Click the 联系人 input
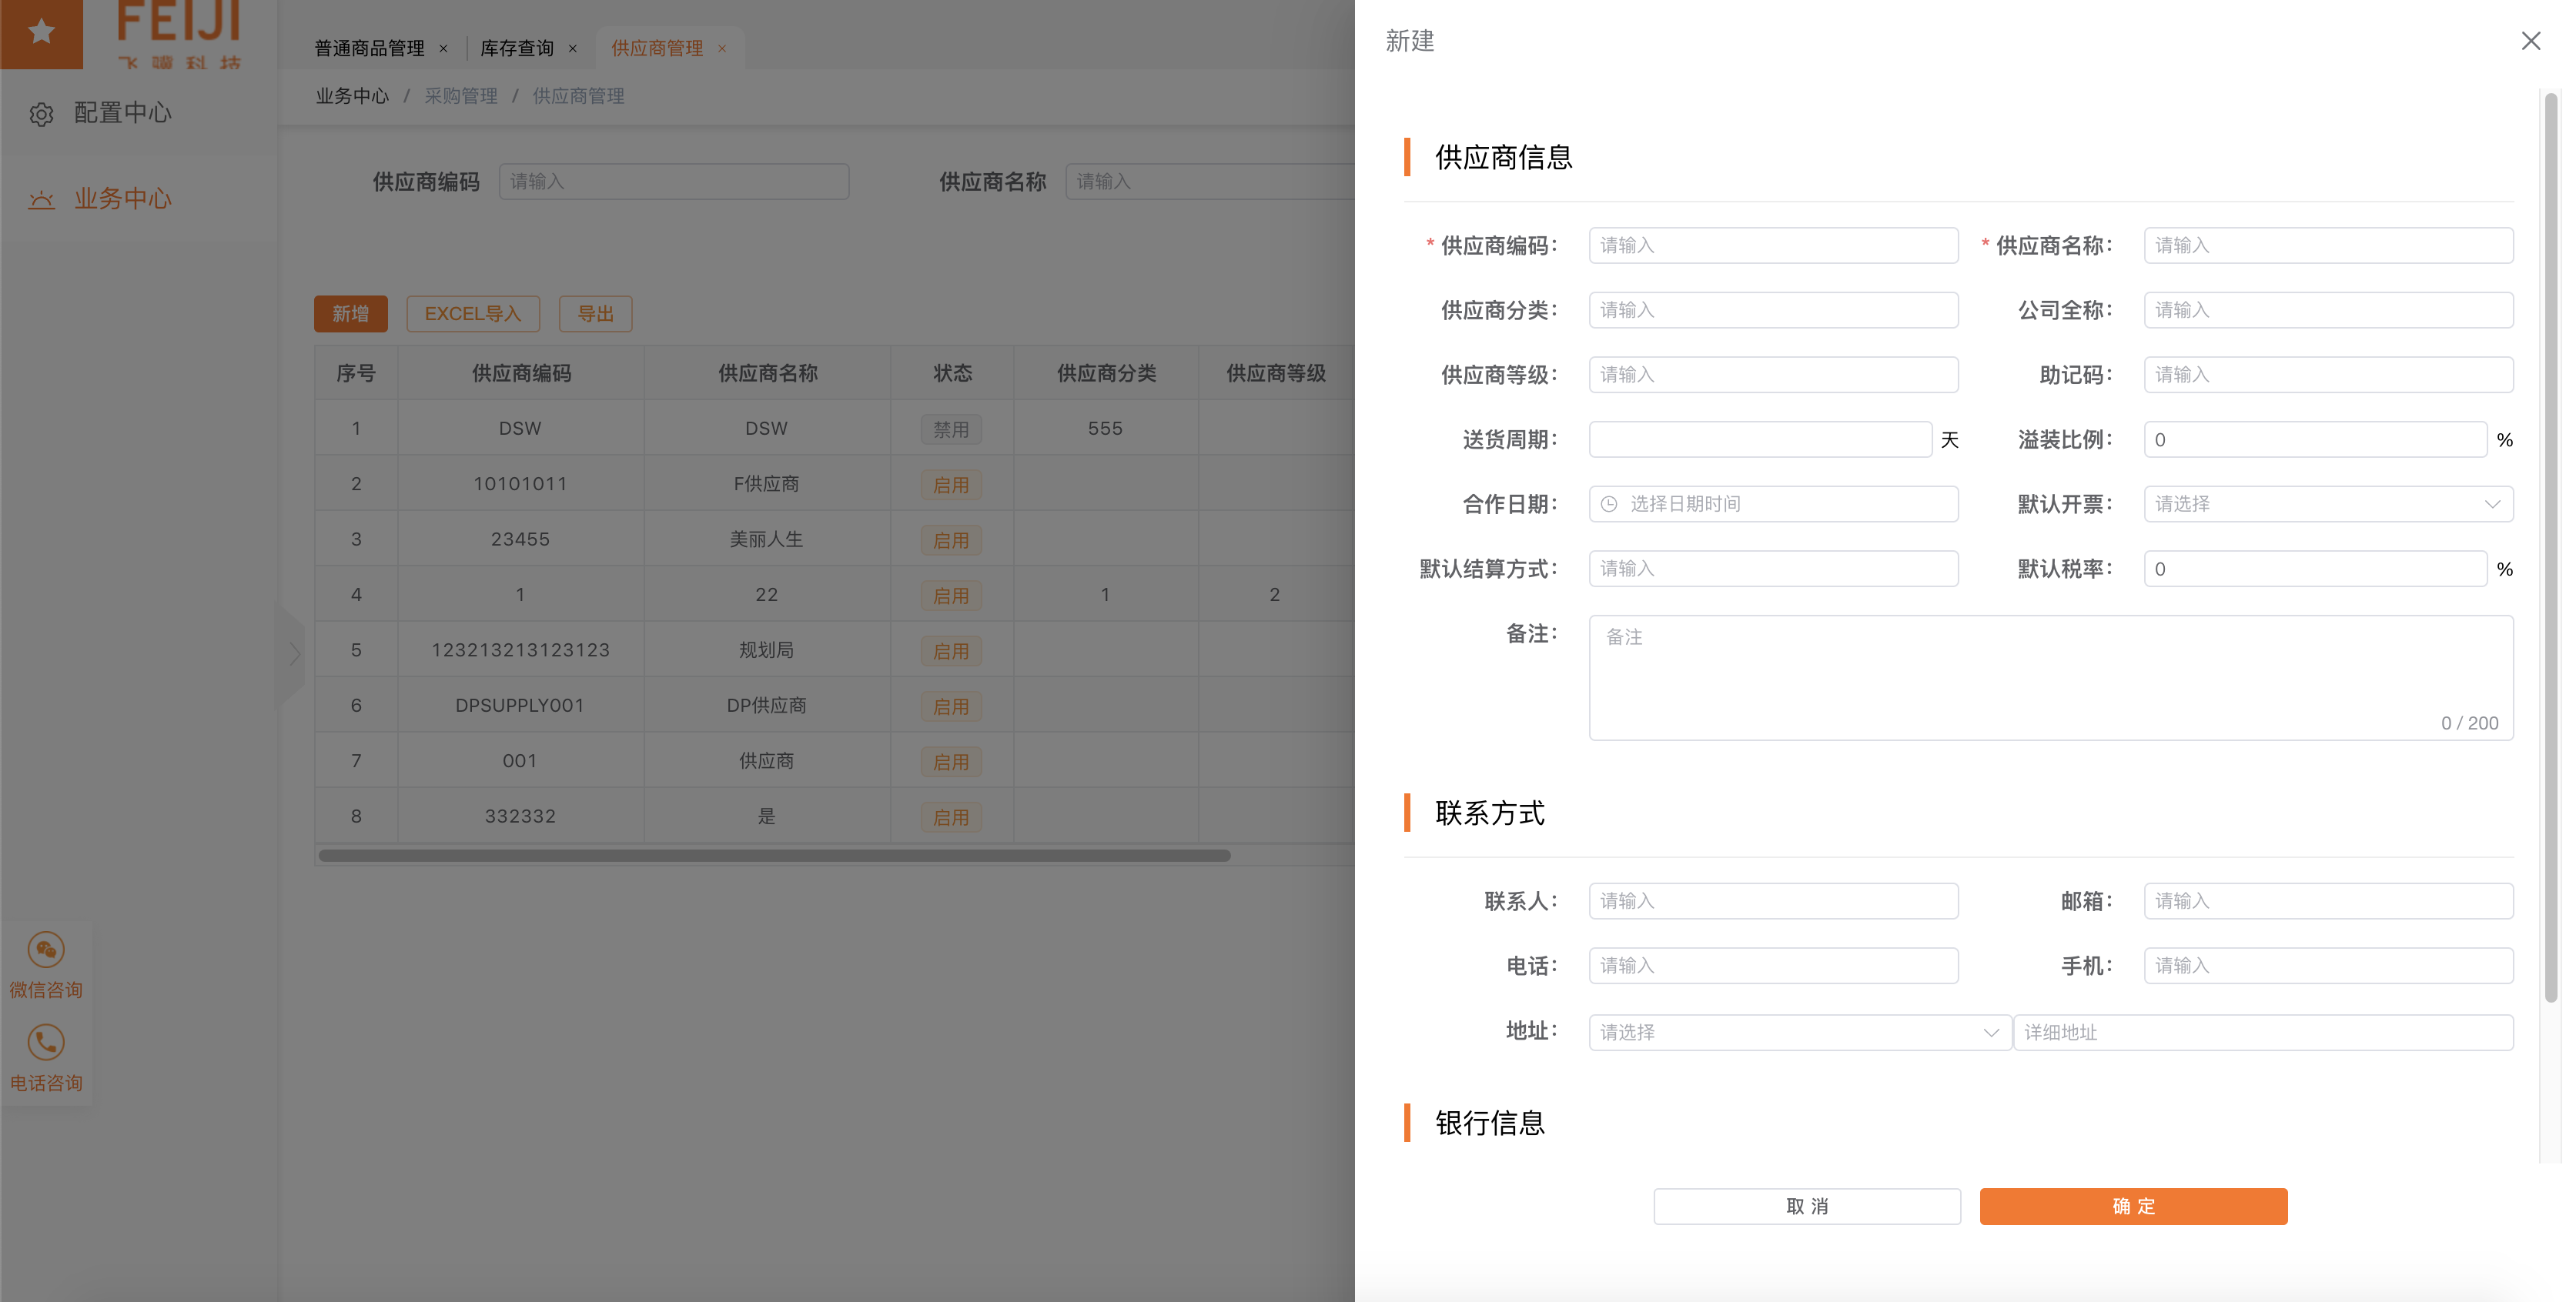2576x1302 pixels. (x=1773, y=901)
